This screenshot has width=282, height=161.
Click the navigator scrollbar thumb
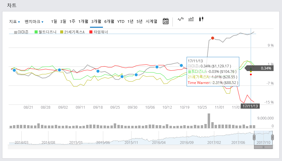click(263, 147)
